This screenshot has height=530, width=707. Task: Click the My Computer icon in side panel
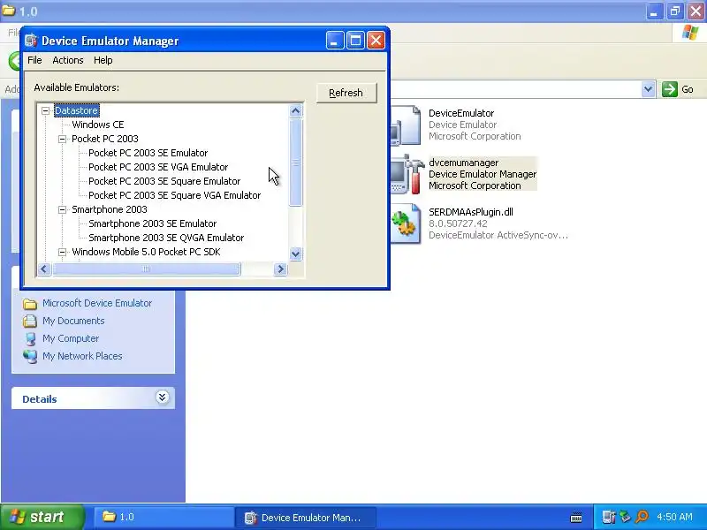(30, 338)
